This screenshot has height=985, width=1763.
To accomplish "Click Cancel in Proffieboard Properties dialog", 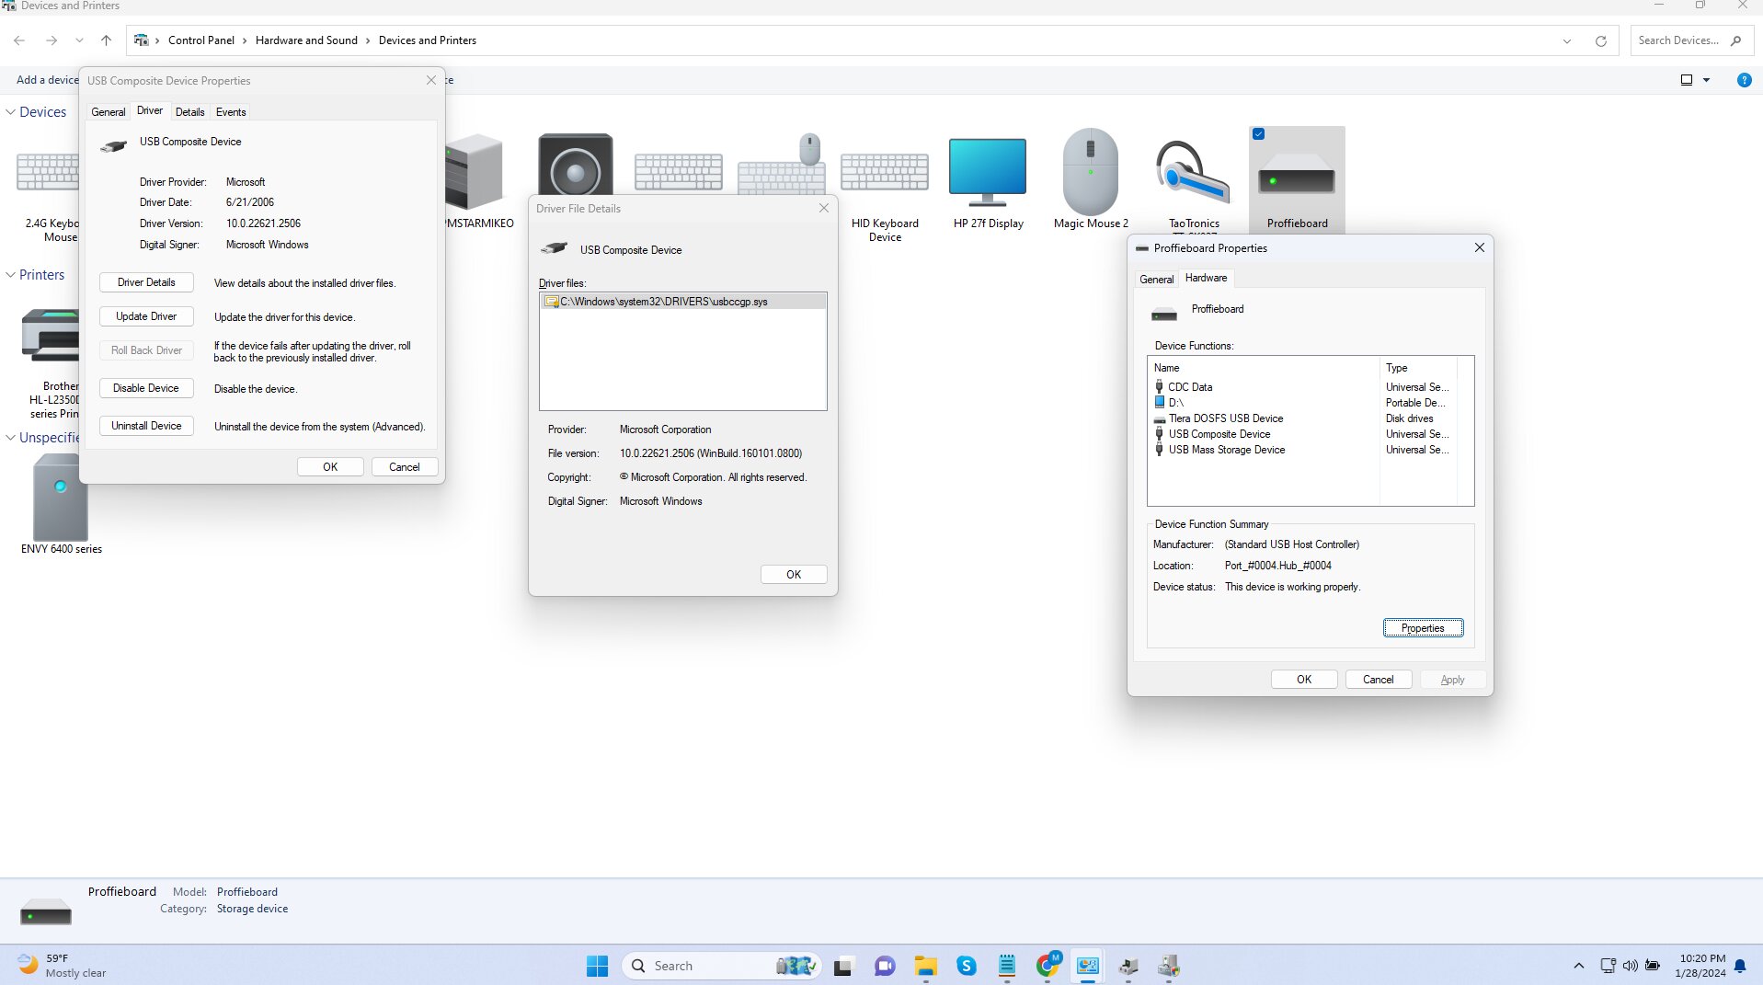I will 1378,680.
